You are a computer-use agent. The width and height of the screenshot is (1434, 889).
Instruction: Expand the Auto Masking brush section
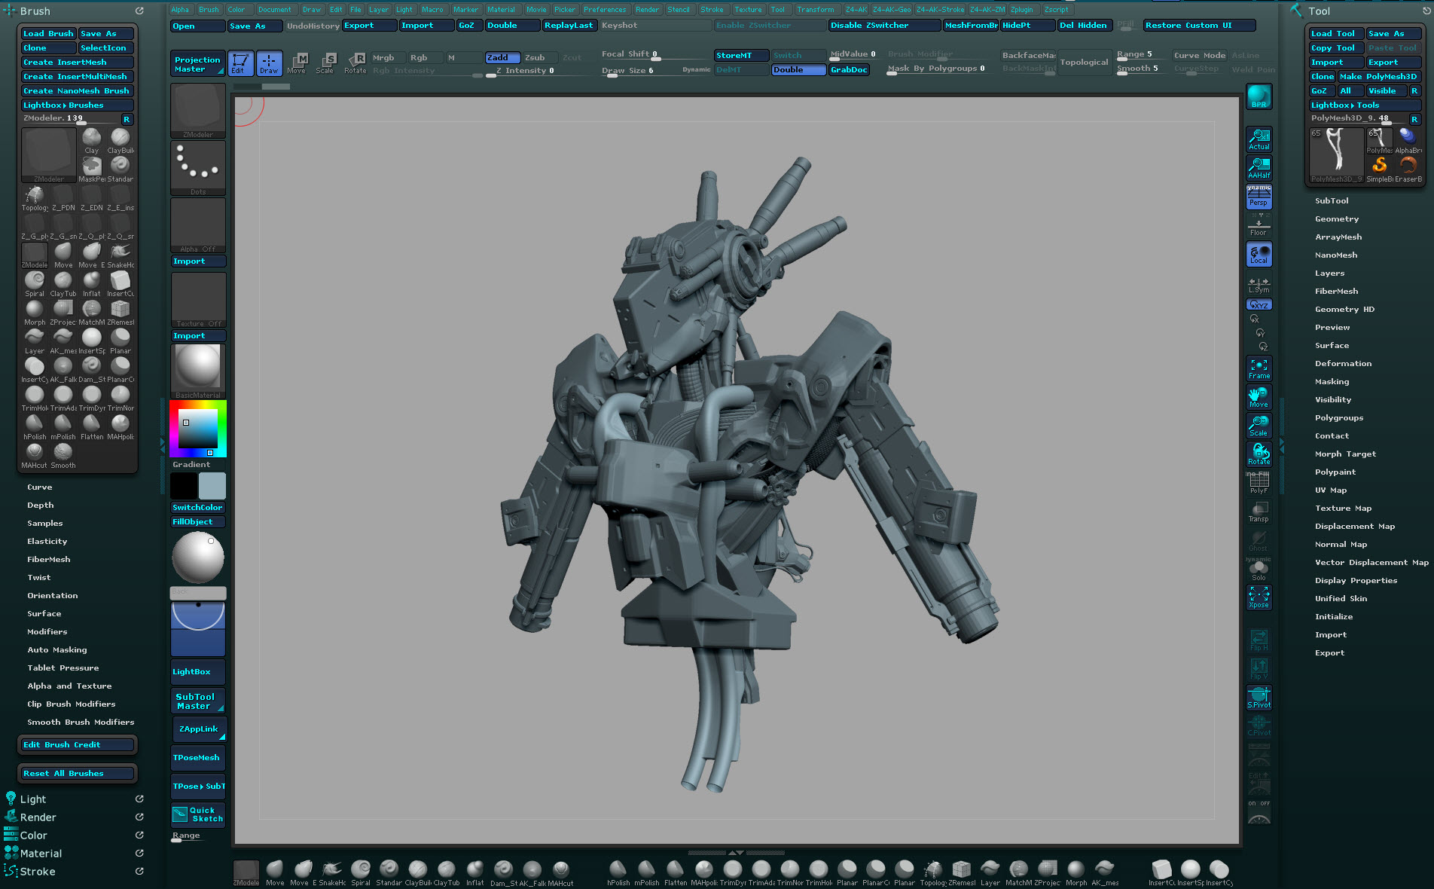click(57, 650)
